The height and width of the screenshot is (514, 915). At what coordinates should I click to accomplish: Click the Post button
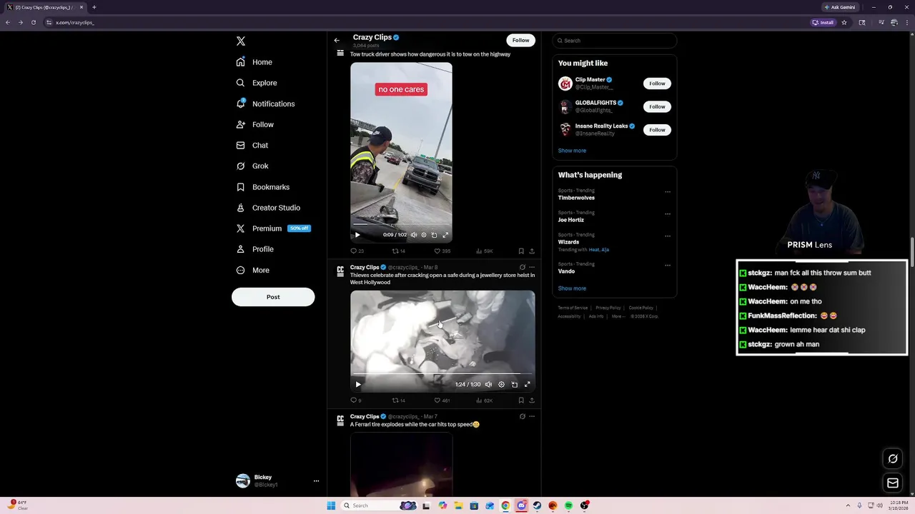tap(273, 297)
